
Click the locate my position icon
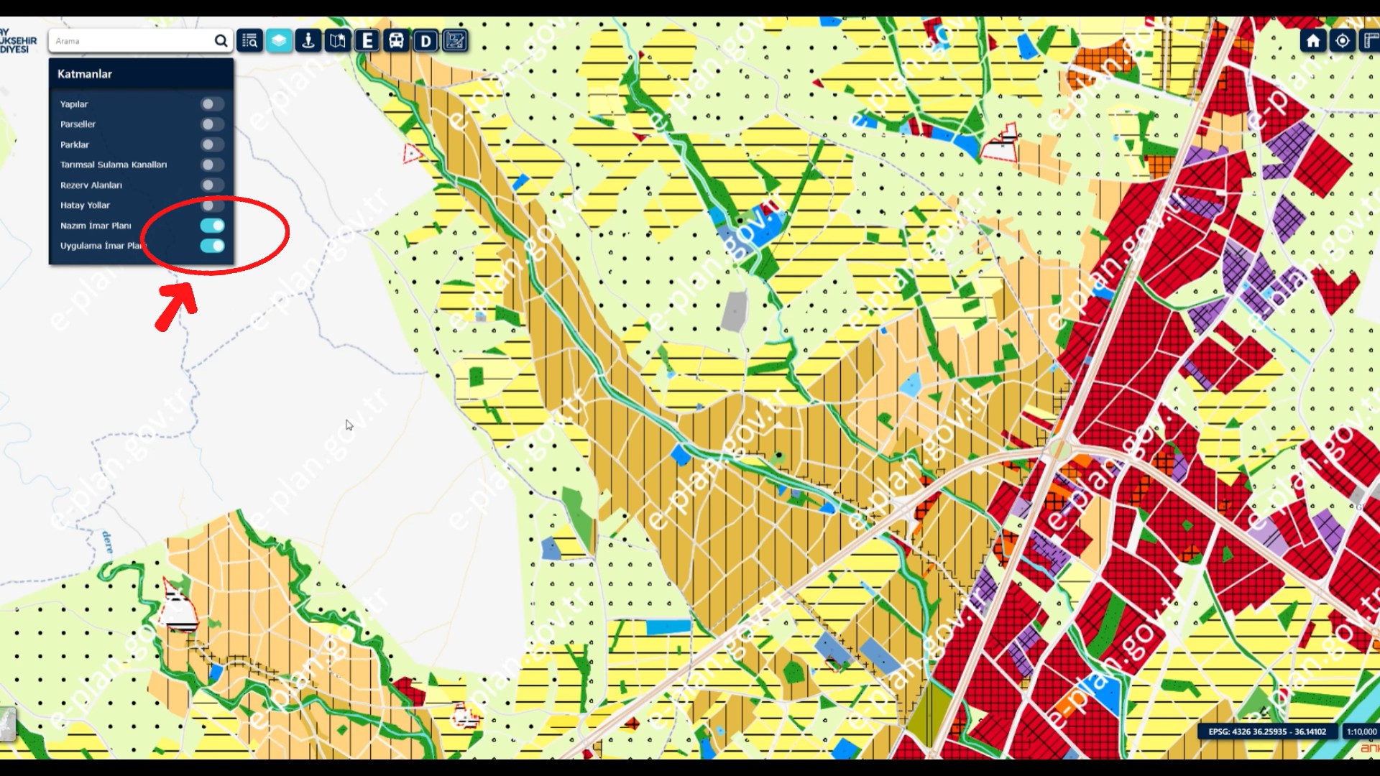1342,41
